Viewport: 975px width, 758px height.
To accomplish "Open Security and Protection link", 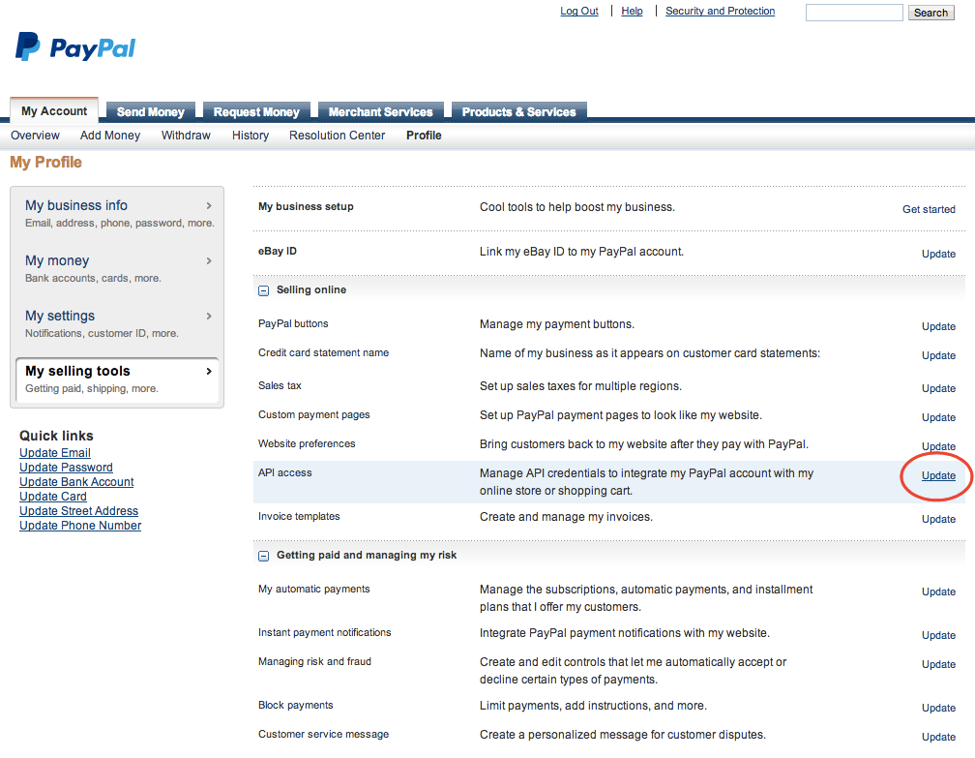I will [x=720, y=11].
